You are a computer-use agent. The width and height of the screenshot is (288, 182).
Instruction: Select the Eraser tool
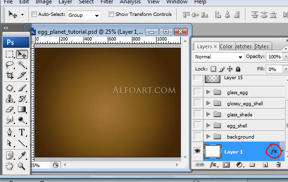coord(10,110)
